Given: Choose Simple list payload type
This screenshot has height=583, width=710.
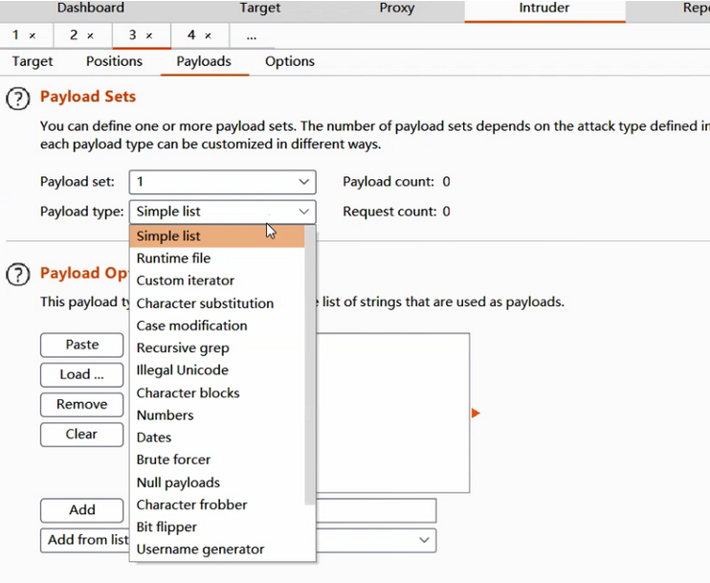Looking at the screenshot, I should pos(217,236).
